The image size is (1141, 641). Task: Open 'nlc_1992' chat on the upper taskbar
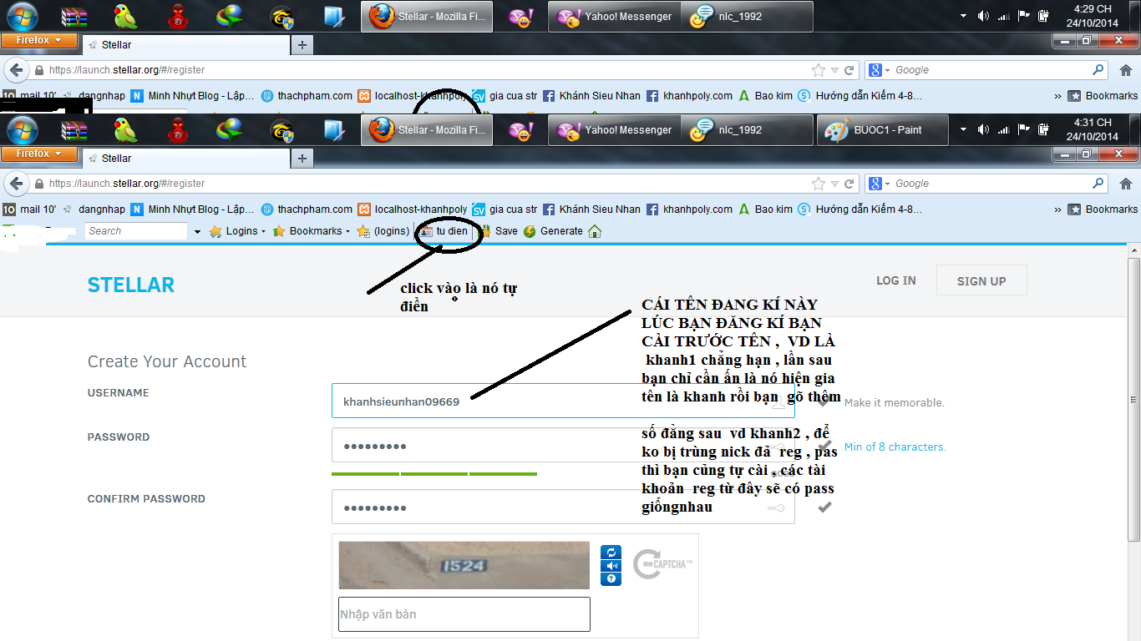coord(747,17)
